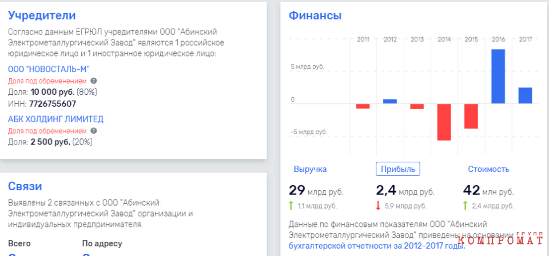Image resolution: width=549 pixels, height=256 pixels.
Task: Switch chart to the Выручка tab
Action: pyautogui.click(x=310, y=169)
